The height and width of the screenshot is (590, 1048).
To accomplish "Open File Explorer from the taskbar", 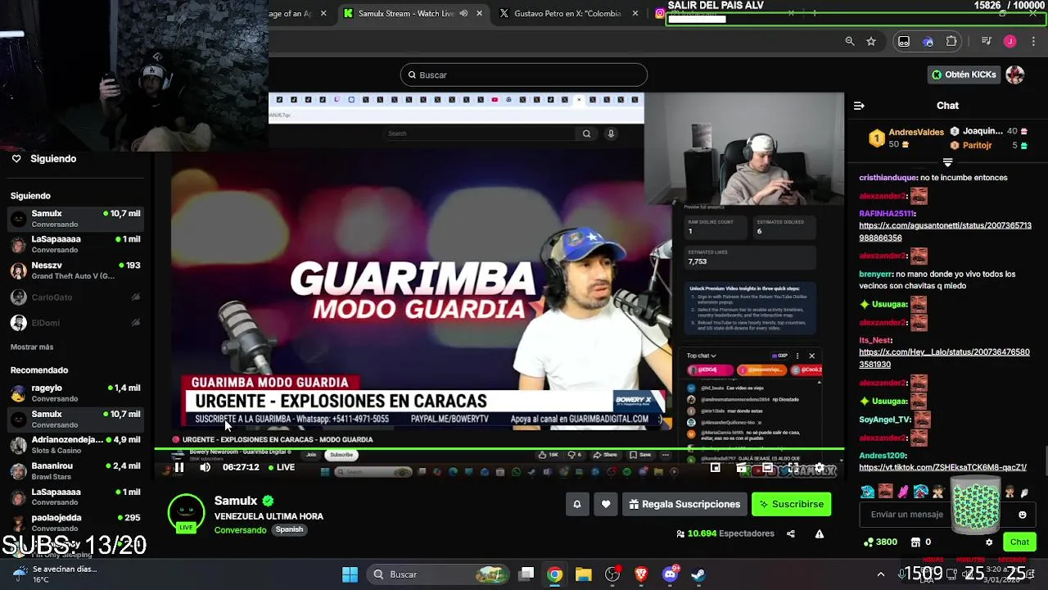I will (x=583, y=574).
